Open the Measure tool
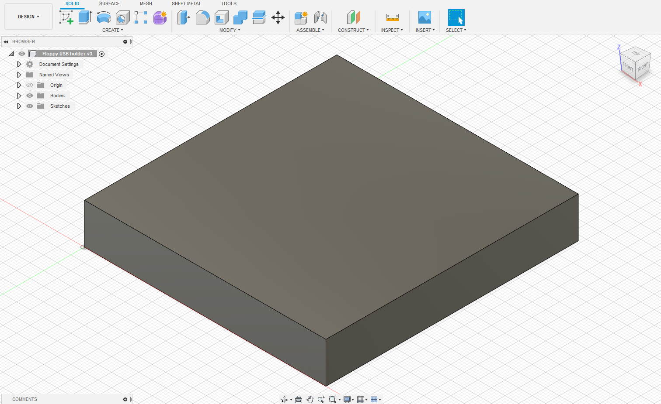 tap(392, 17)
